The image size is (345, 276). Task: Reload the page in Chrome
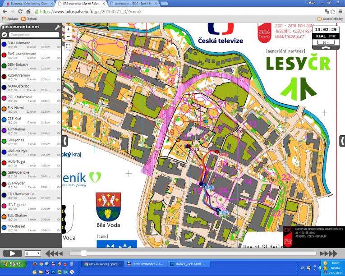coord(20,11)
